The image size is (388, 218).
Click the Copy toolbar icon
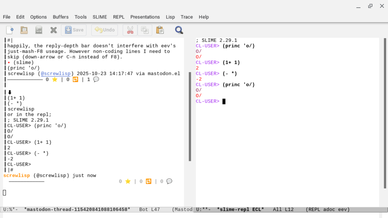click(x=145, y=30)
